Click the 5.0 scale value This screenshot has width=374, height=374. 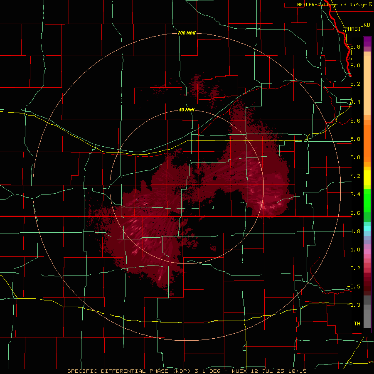click(x=355, y=157)
